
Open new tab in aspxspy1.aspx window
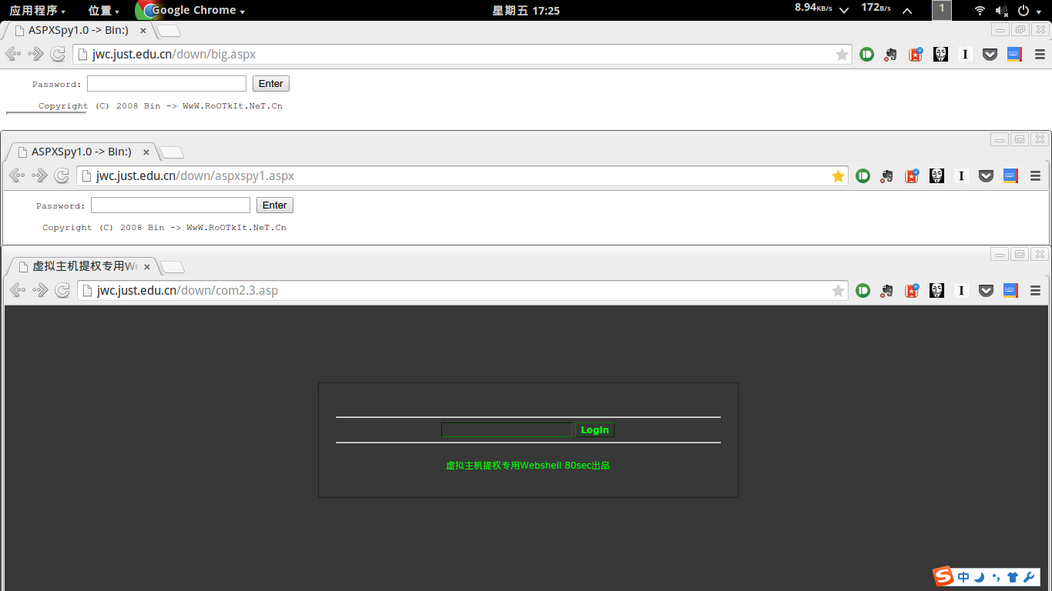(x=172, y=152)
